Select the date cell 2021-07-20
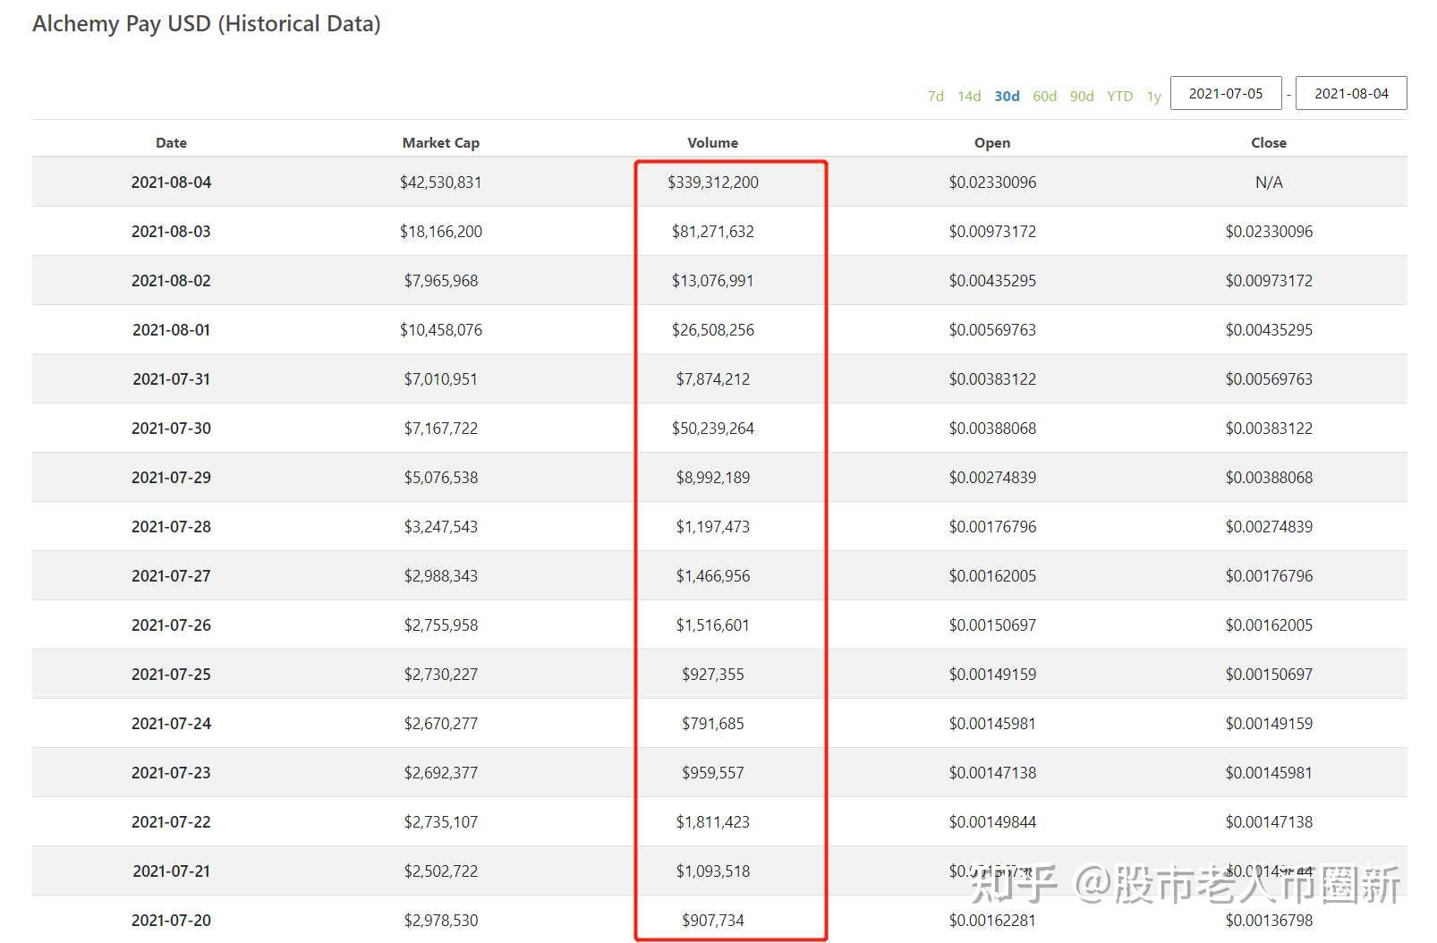The width and height of the screenshot is (1437, 943). tap(171, 921)
